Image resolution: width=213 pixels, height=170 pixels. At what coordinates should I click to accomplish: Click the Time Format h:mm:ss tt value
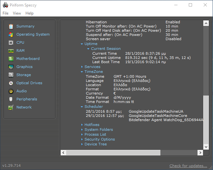point(124,102)
